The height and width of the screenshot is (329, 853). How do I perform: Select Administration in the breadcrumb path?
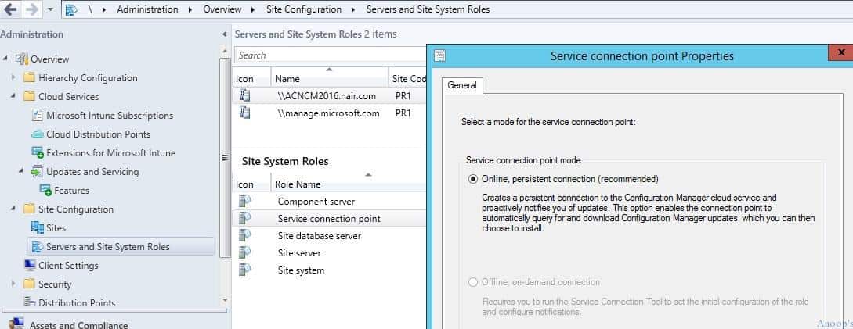(147, 9)
